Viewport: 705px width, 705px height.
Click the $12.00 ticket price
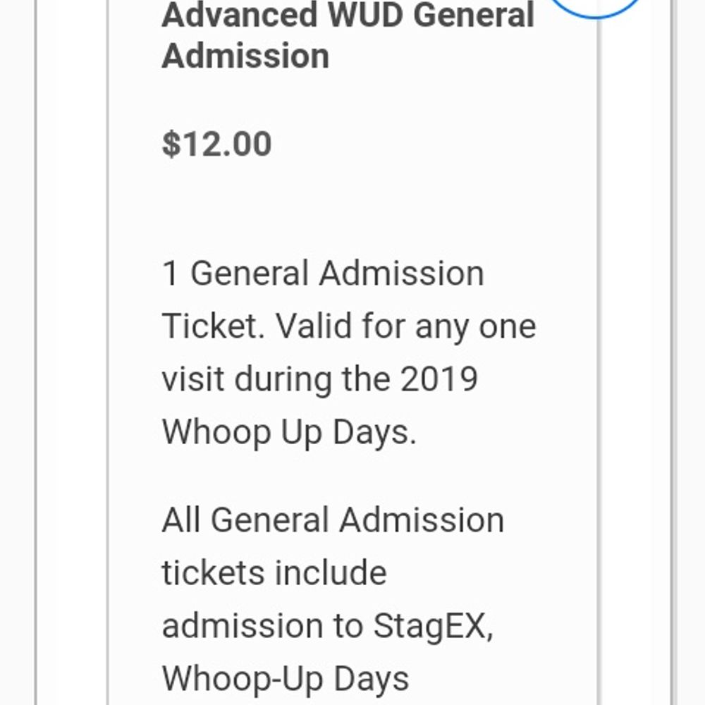pos(216,144)
